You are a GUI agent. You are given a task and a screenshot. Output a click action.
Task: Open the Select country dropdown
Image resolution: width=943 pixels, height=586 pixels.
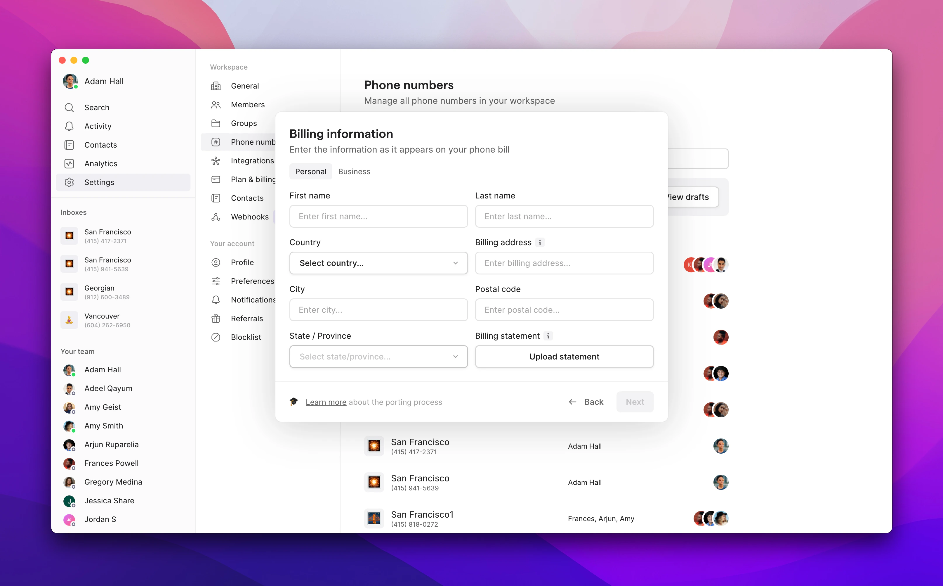coord(378,263)
